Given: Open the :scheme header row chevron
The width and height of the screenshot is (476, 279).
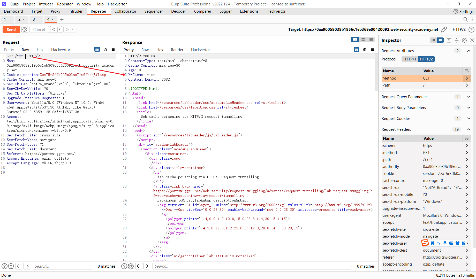Looking at the screenshot, I should click(467, 146).
